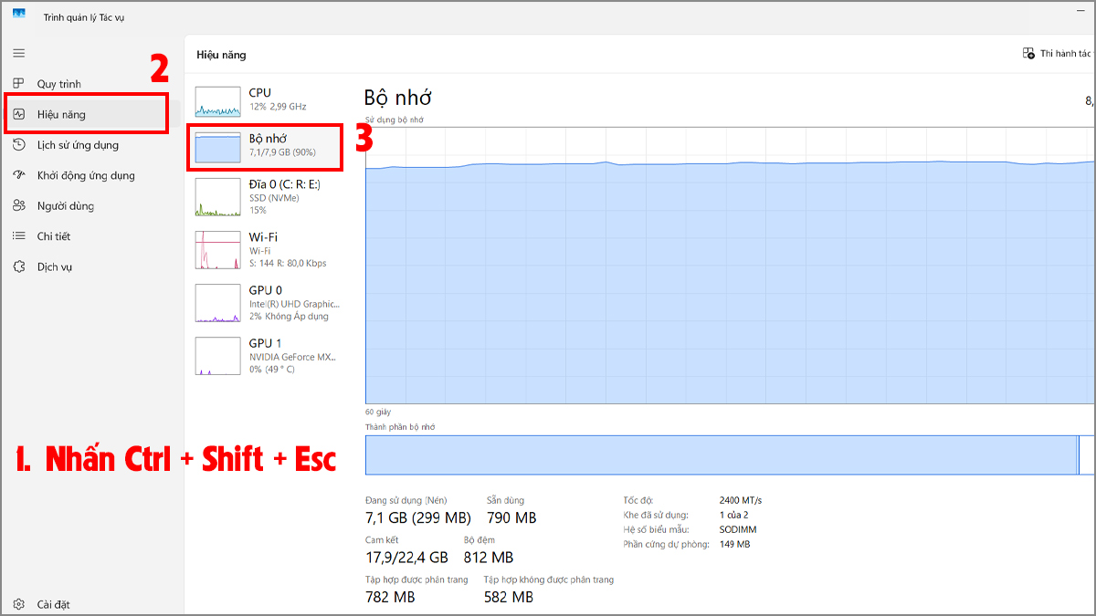The image size is (1096, 616).
Task: Click the 60 giây graph label
Action: pos(377,412)
